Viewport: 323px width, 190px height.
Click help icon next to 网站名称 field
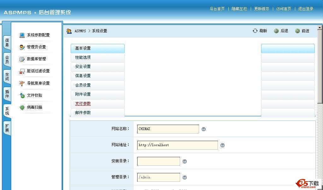tap(203, 129)
